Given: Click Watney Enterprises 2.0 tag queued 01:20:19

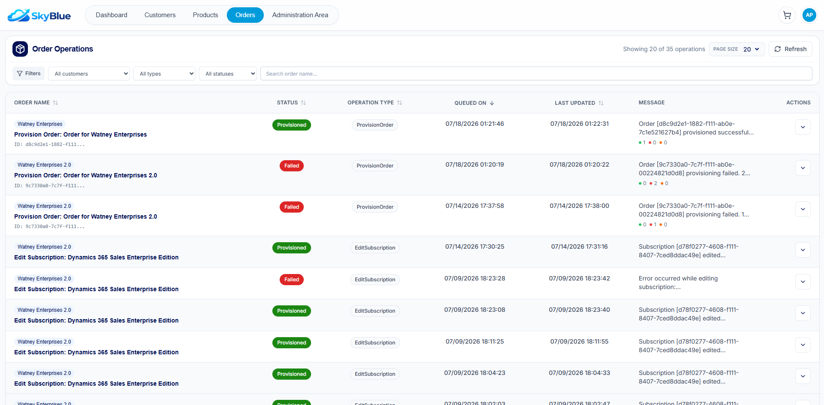Looking at the screenshot, I should pos(44,165).
